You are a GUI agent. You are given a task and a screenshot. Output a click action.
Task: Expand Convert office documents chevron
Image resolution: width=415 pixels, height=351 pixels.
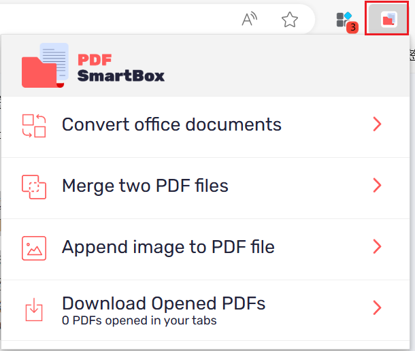(377, 124)
